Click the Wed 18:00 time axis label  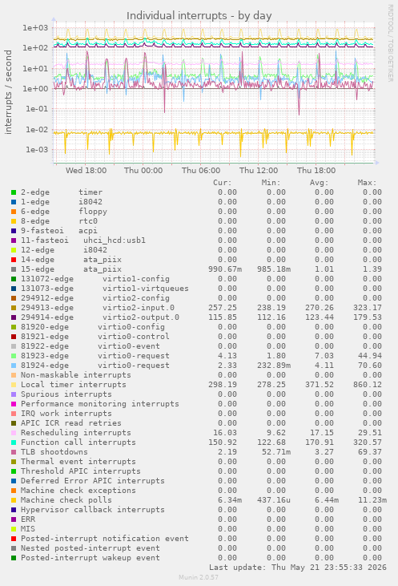pos(86,171)
